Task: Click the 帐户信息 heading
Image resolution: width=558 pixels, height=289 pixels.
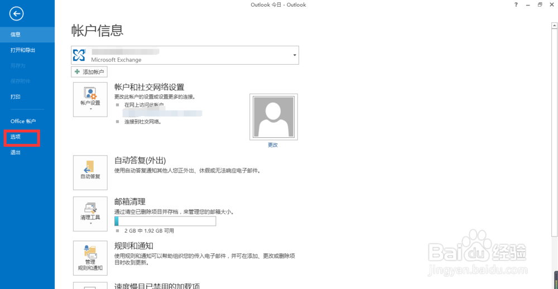Action: pos(97,31)
